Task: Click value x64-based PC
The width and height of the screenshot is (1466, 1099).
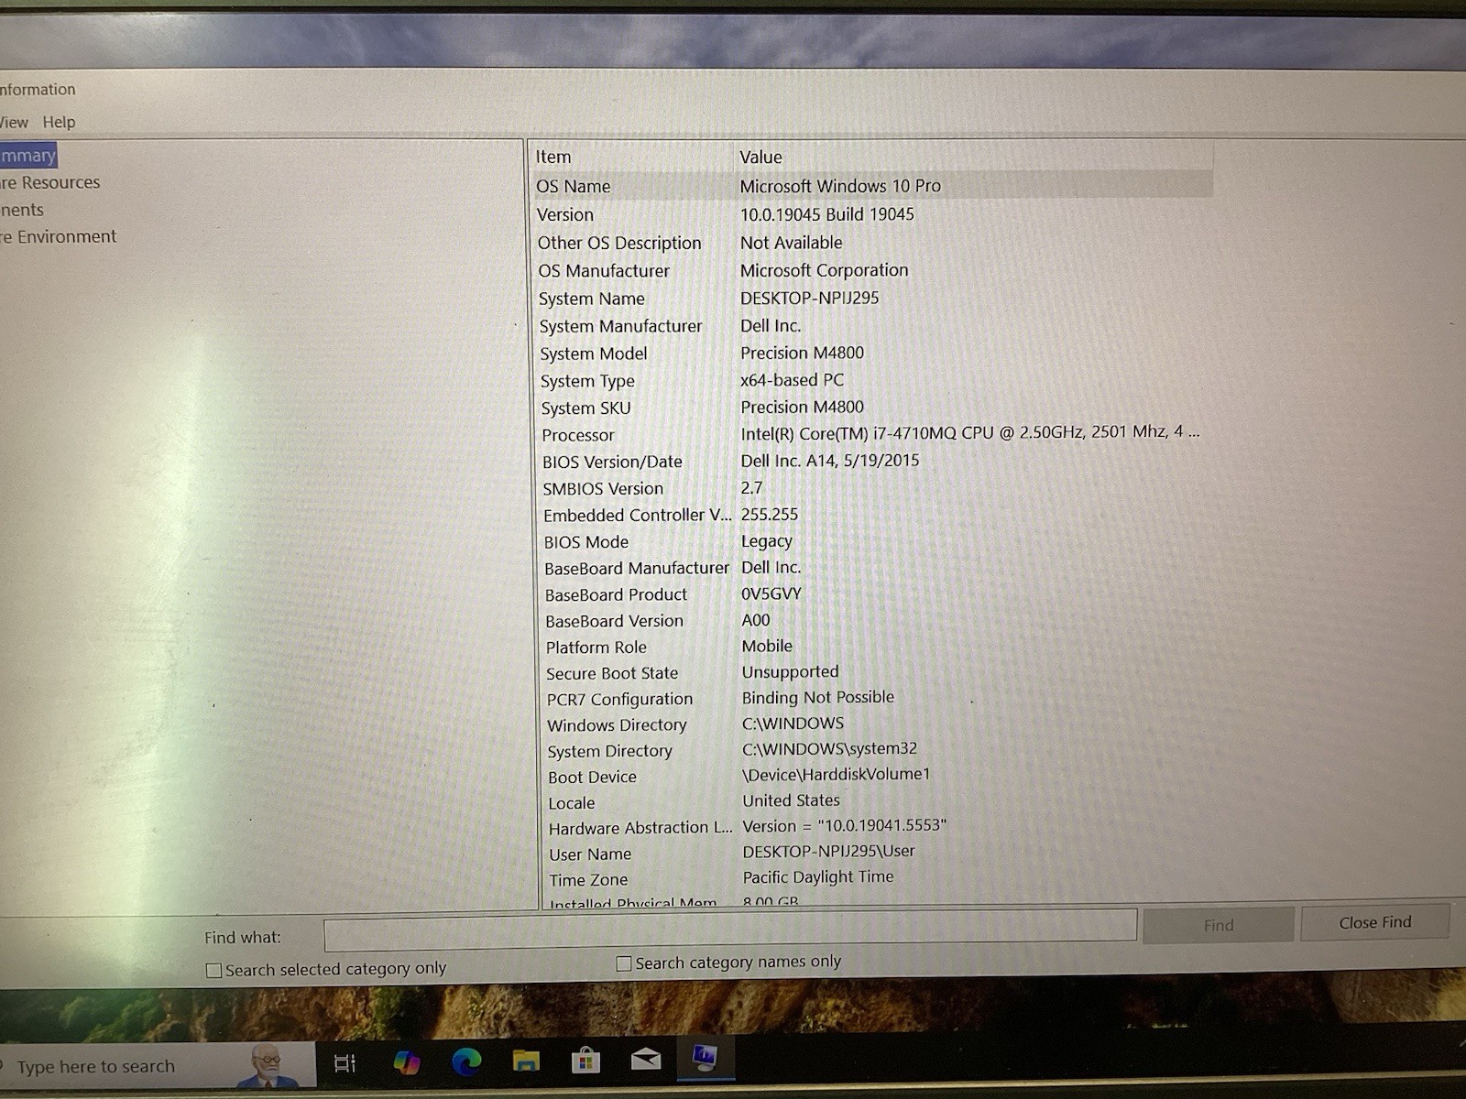Action: click(x=793, y=380)
